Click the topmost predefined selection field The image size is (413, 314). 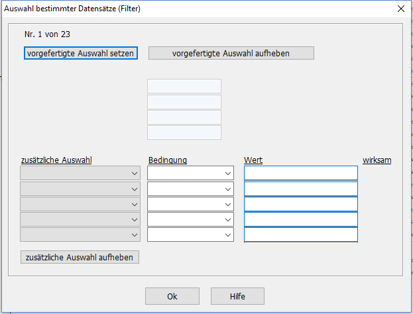[x=184, y=86]
